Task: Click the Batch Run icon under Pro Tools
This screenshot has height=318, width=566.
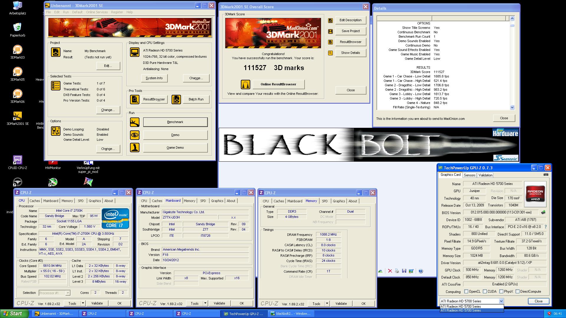Action: click(176, 100)
